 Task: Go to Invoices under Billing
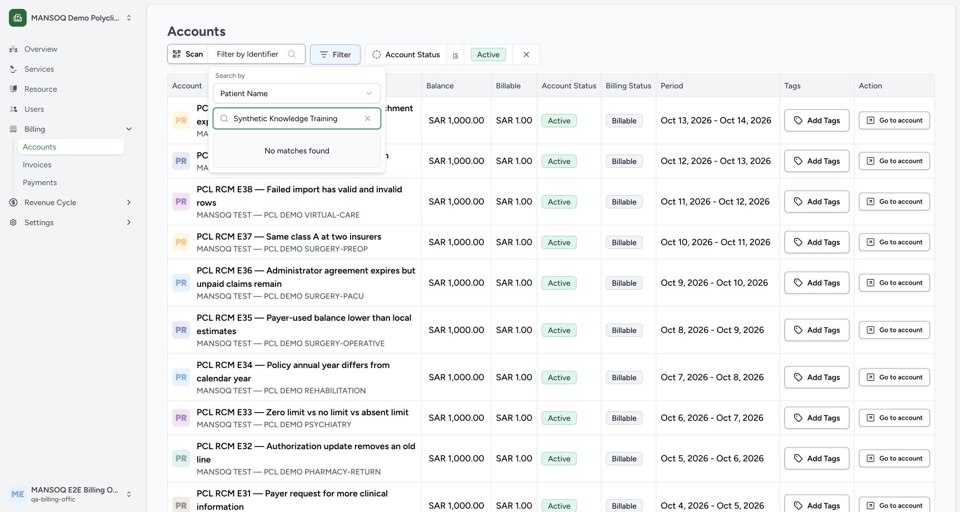click(37, 165)
